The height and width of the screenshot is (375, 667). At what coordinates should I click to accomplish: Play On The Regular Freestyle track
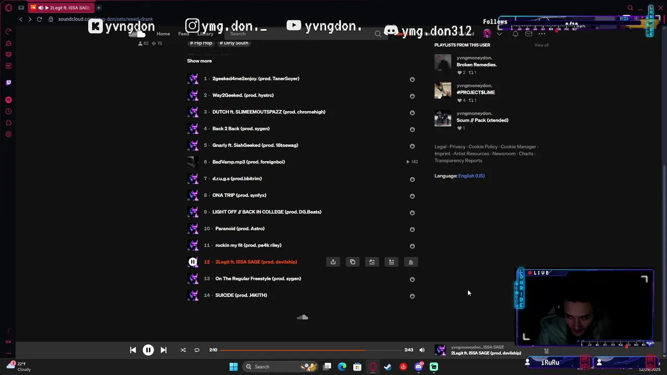pos(258,279)
